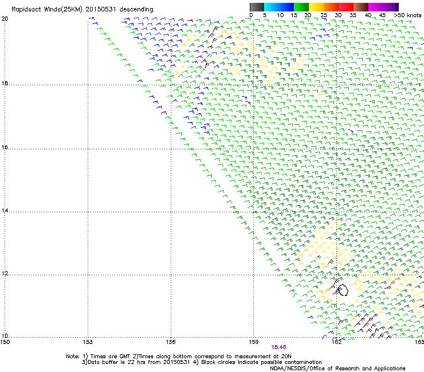Pick the cyan-blue 5-15 knots legend segment

tap(279, 7)
